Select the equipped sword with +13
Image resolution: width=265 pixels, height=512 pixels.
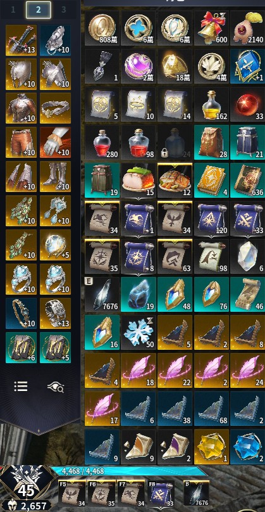21,40
